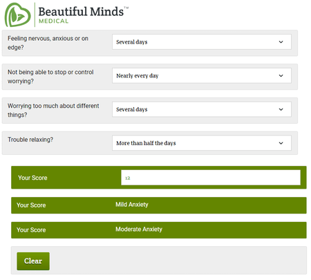This screenshot has width=311, height=280.
Task: Click the 'Worrying too much about different things?' label
Action: pos(53,110)
